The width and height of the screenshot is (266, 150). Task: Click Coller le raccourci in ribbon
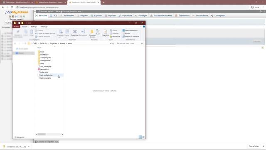(x=42, y=37)
